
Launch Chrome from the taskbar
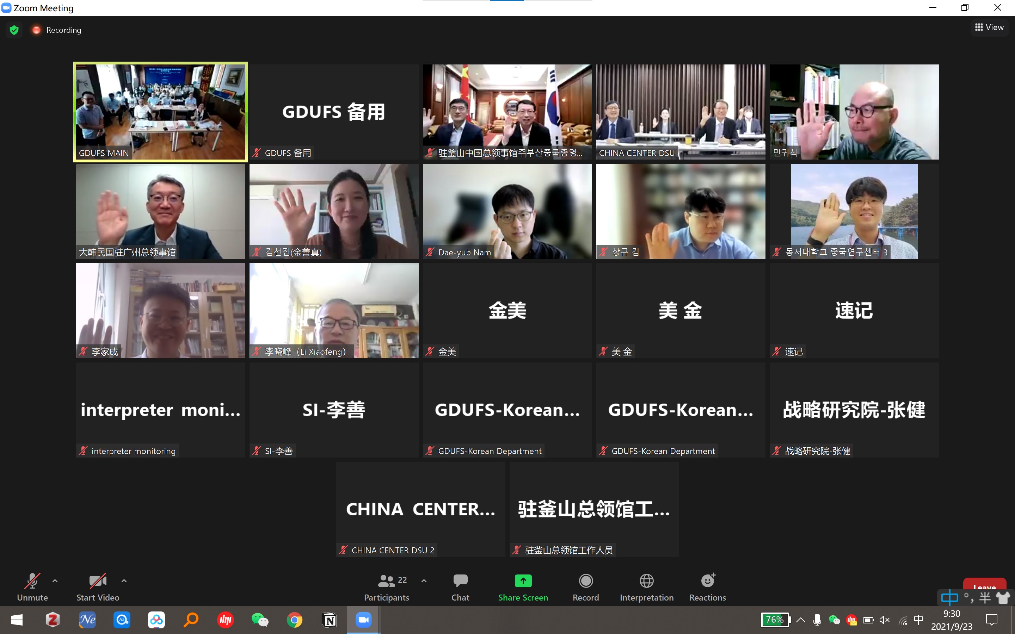click(x=294, y=620)
